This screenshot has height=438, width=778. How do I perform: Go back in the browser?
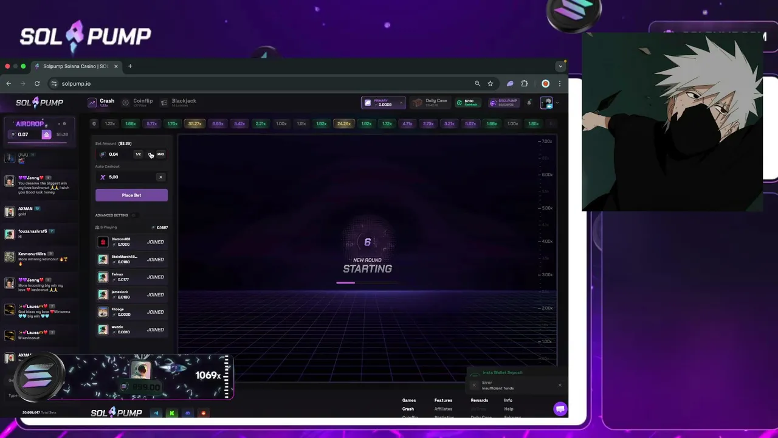(x=9, y=83)
